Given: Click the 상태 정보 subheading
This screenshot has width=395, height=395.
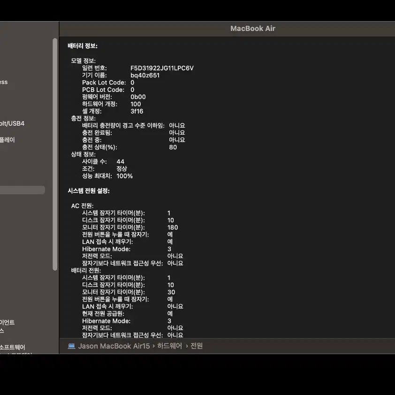Looking at the screenshot, I should click(83, 154).
